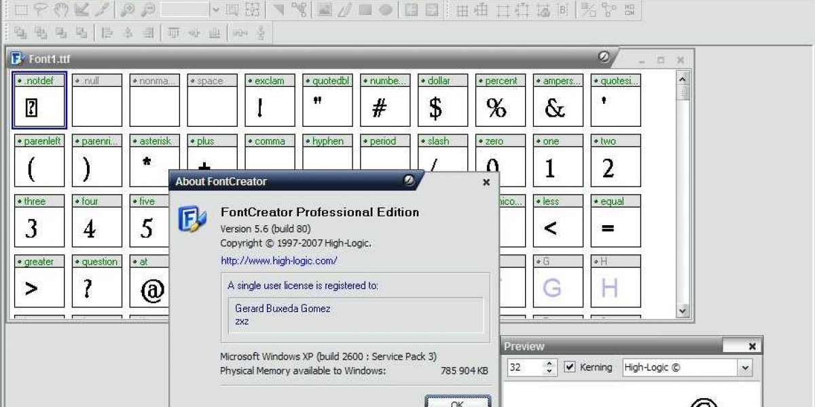
Task: Select the rectangle selection tool
Action: click(x=21, y=9)
